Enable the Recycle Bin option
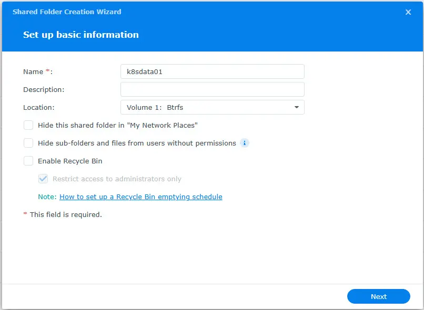The width and height of the screenshot is (424, 310). (x=28, y=161)
